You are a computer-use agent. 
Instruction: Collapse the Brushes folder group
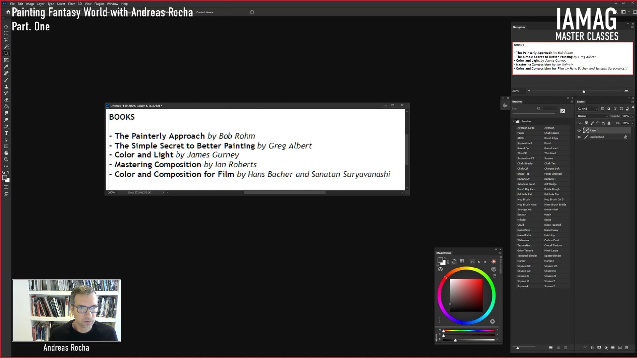(513, 121)
